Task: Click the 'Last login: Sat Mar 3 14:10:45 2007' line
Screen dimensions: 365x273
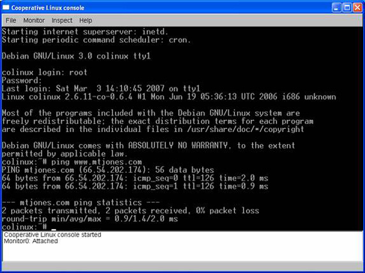Action: click(x=101, y=89)
